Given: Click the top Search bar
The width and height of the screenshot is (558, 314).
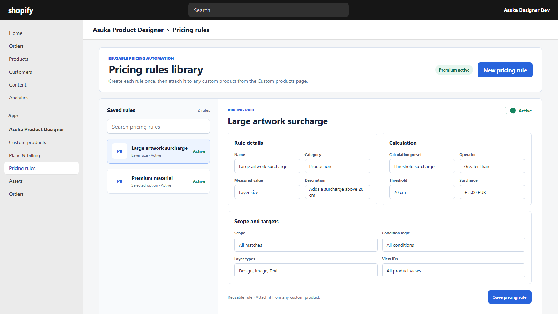Looking at the screenshot, I should point(269,10).
